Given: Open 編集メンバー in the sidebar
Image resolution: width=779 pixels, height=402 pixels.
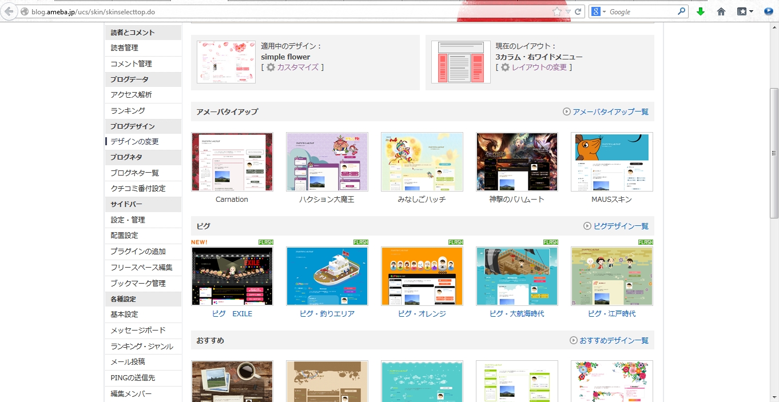Looking at the screenshot, I should pos(131,393).
